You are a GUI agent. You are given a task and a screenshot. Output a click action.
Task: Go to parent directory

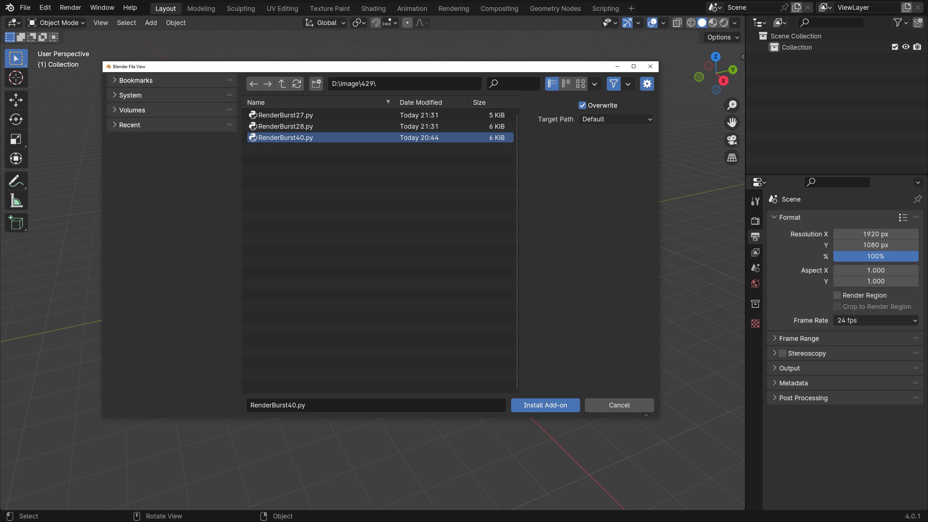click(282, 84)
